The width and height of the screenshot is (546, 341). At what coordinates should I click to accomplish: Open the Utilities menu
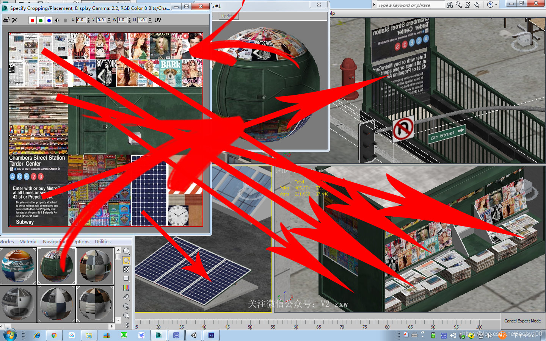point(103,241)
